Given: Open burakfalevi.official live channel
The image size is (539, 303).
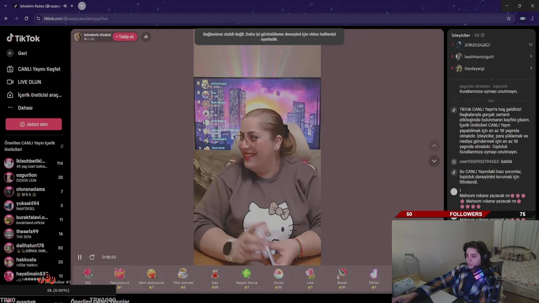Looking at the screenshot, I should (x=34, y=220).
